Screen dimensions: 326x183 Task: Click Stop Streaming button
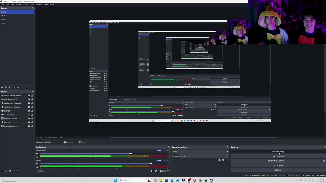(x=278, y=151)
